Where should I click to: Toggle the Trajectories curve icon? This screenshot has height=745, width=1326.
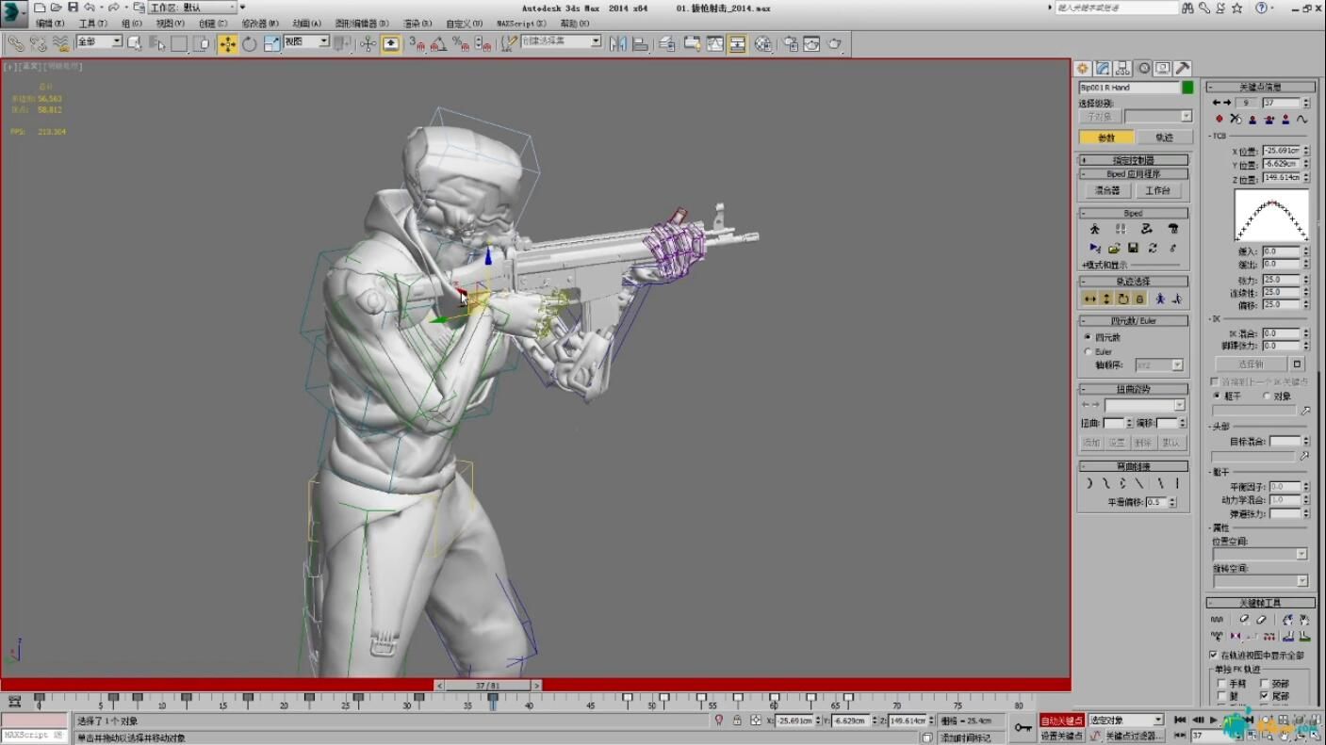pos(1301,119)
